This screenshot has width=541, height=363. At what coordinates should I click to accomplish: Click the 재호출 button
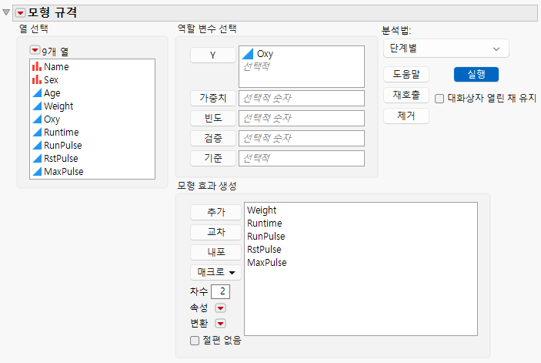pyautogui.click(x=406, y=95)
